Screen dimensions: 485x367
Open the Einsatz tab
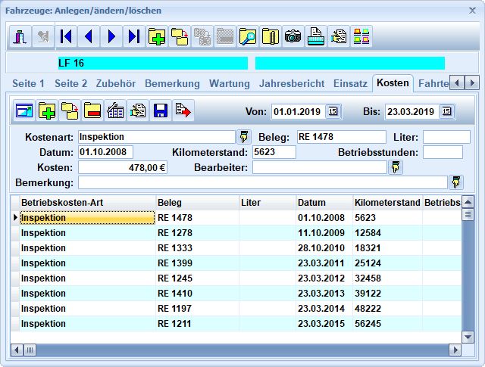tap(350, 83)
